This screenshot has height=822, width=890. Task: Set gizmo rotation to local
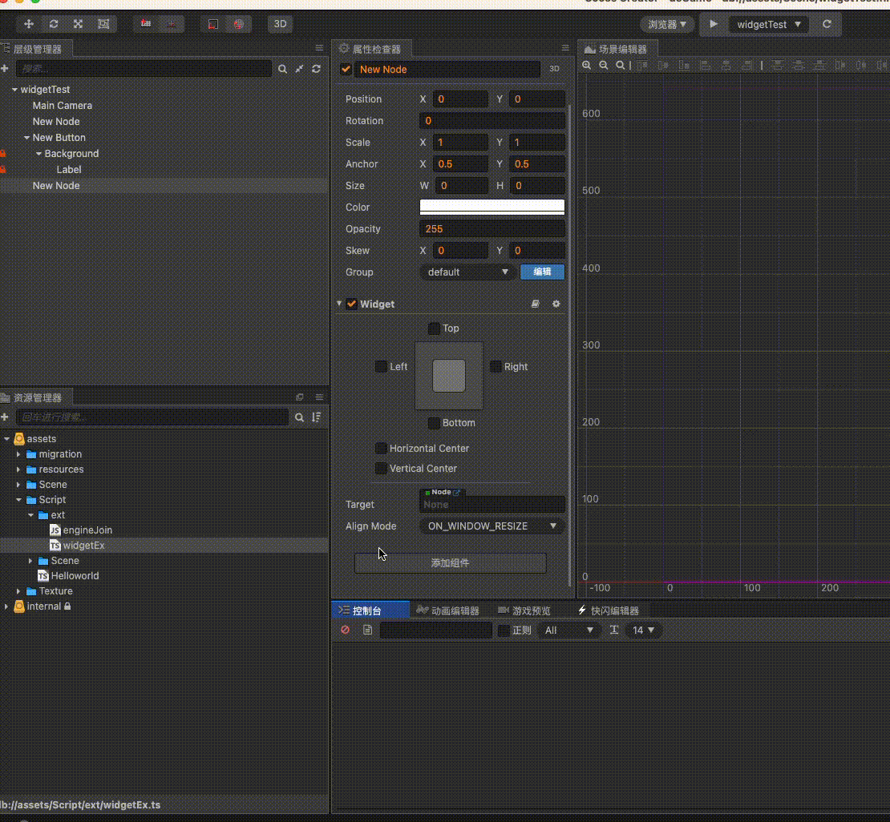(212, 24)
